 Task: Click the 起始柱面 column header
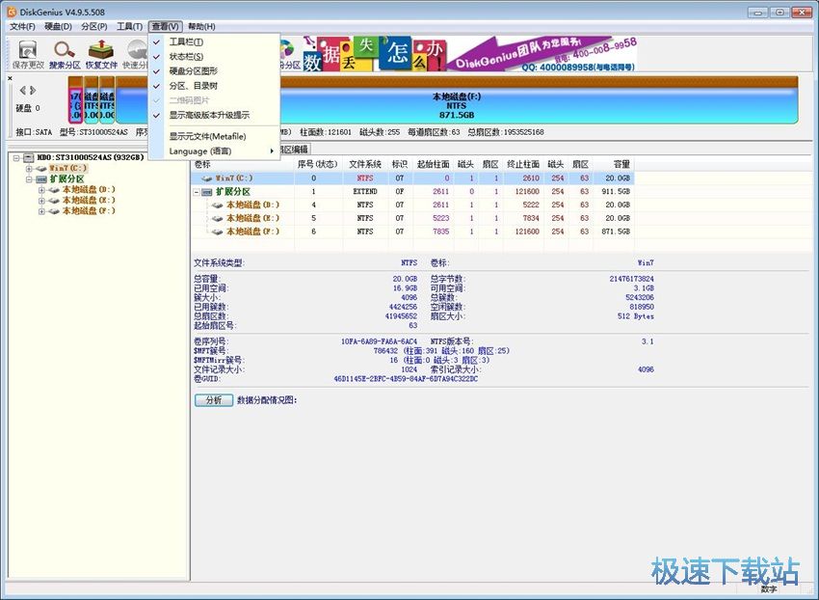point(433,164)
